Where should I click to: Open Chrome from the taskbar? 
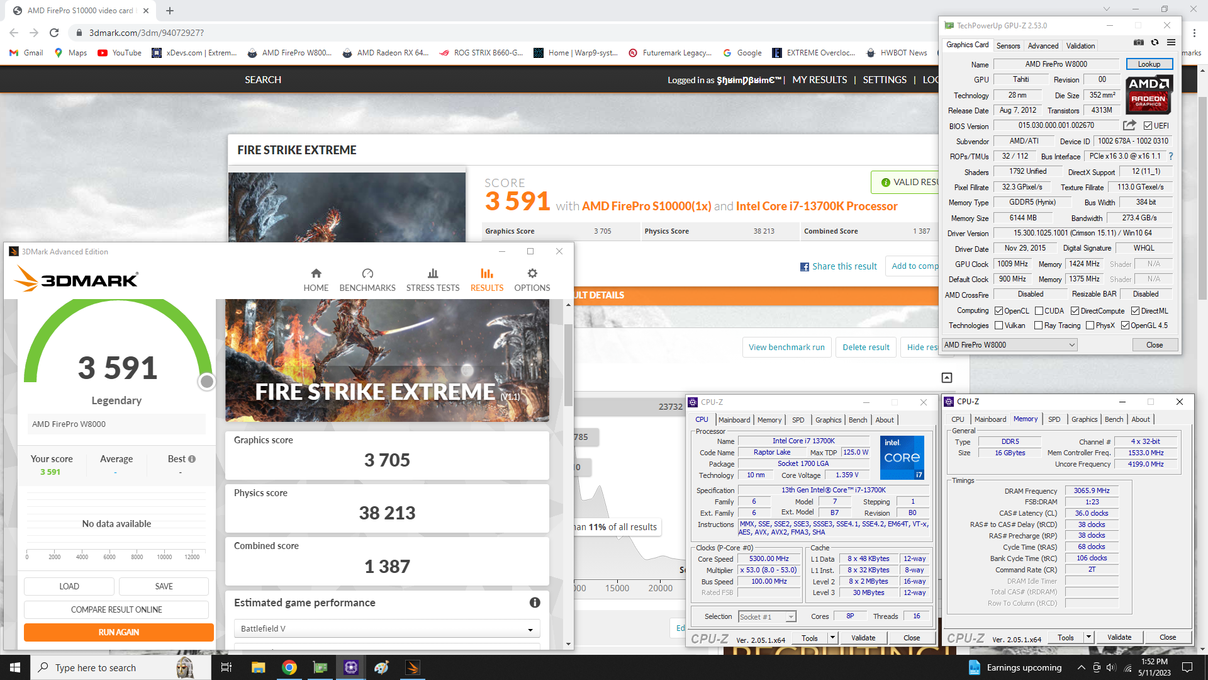coord(289,667)
